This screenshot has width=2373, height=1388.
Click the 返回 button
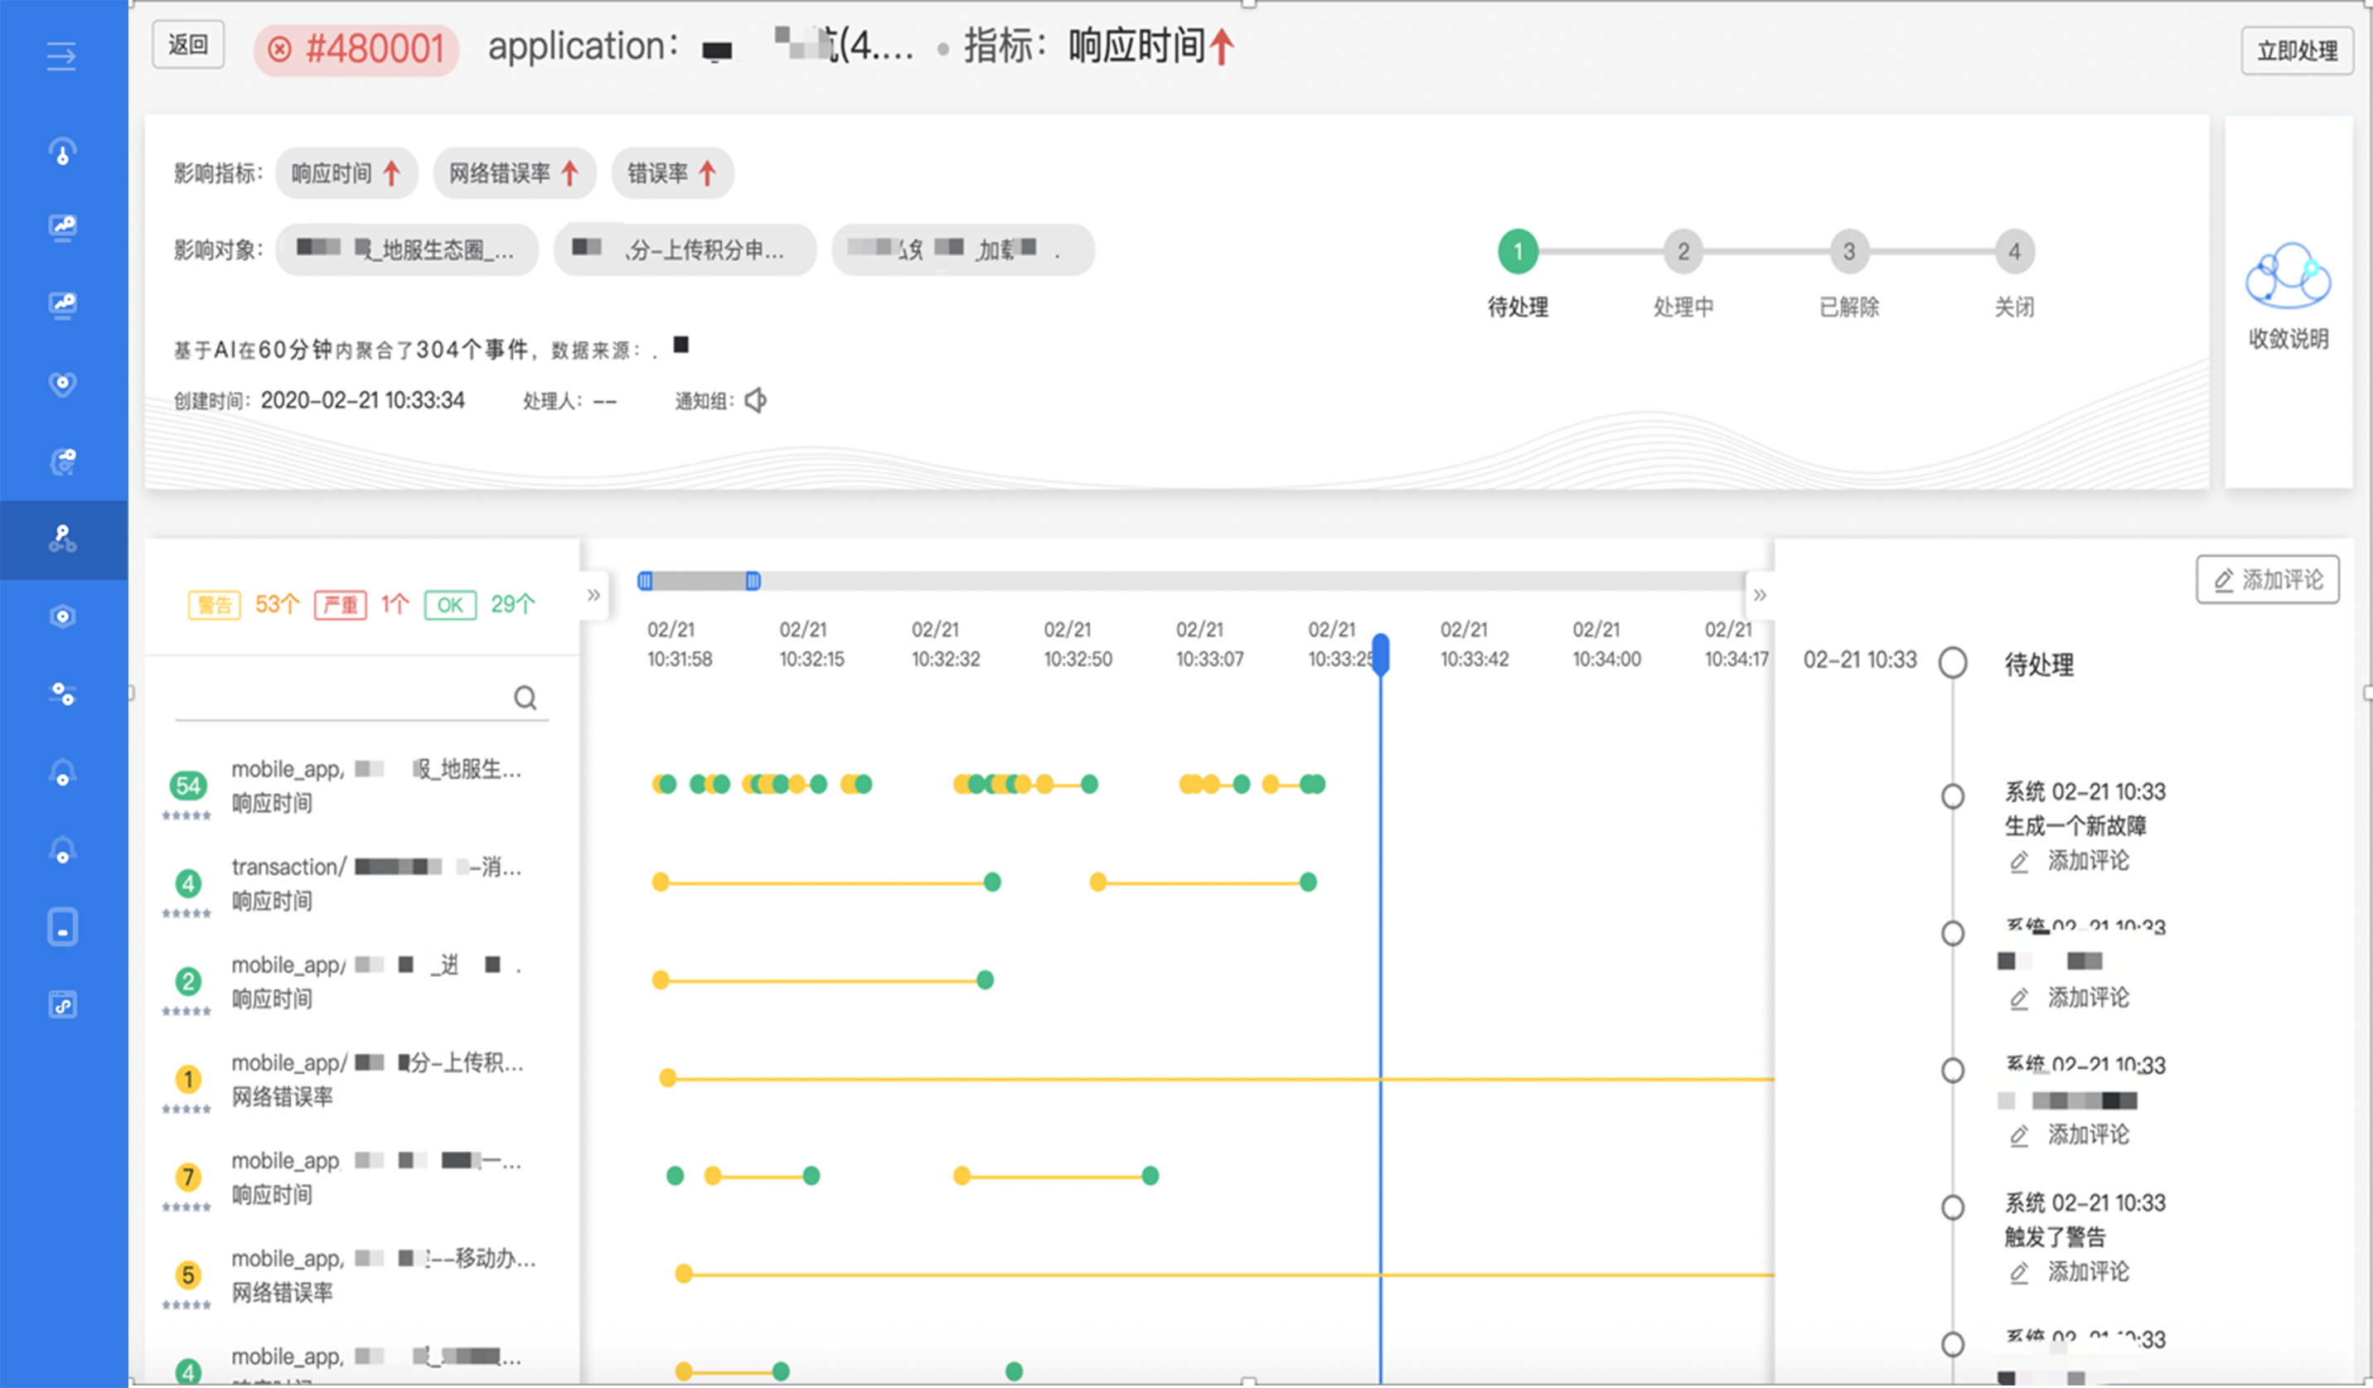point(187,46)
